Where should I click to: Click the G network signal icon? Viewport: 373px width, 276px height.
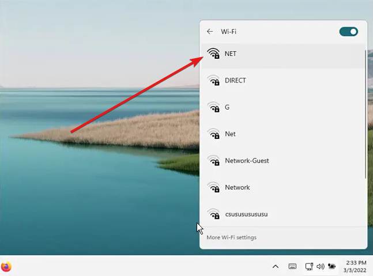213,107
